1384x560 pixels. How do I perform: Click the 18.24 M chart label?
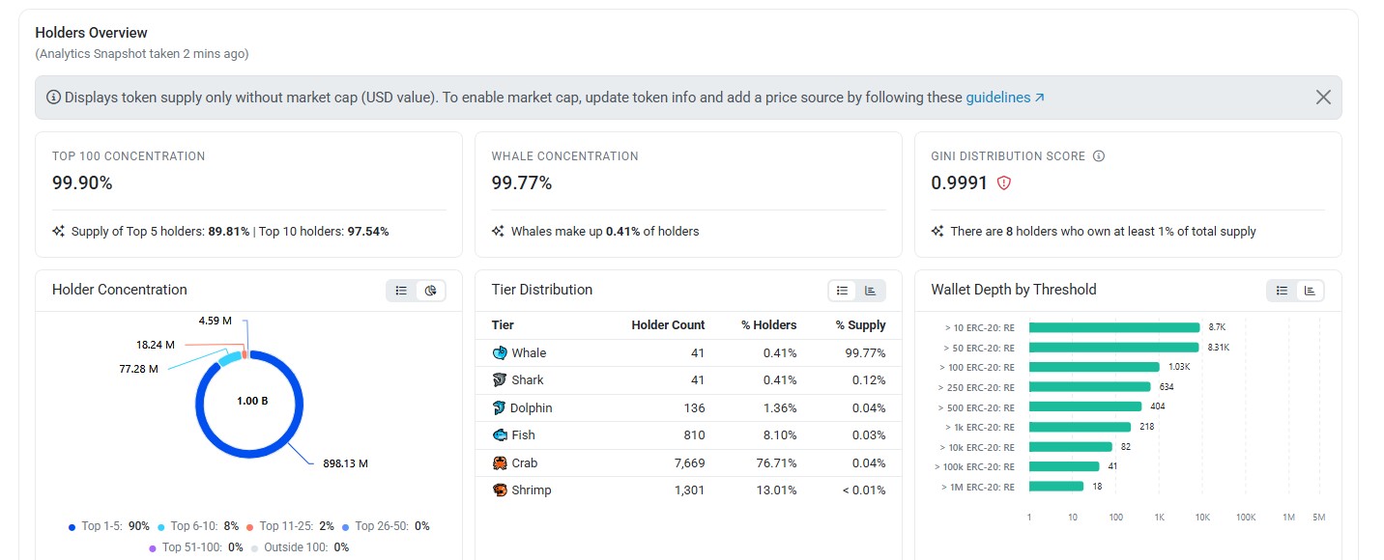(x=156, y=345)
